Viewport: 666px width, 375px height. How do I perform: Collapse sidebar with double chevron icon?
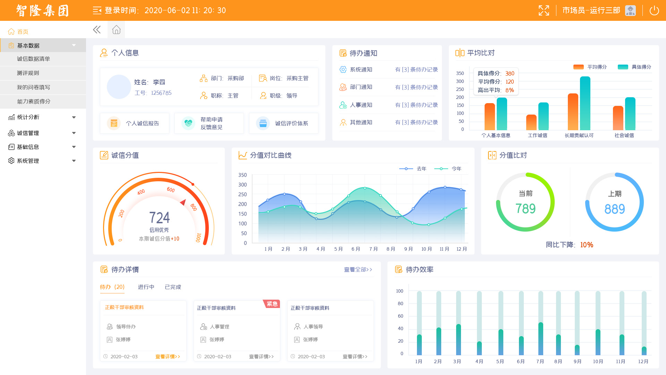(97, 30)
